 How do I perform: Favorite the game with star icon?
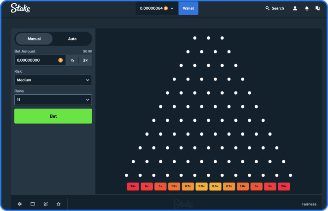[59, 204]
